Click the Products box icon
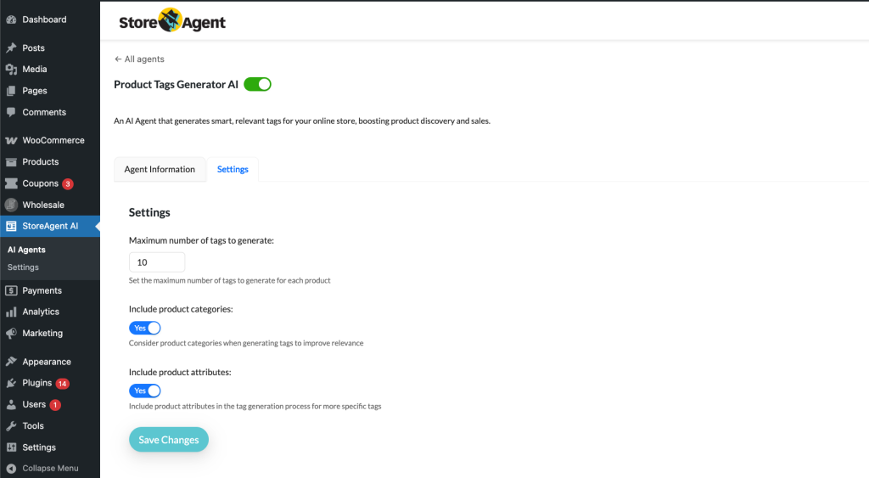Screen dimensions: 869x478 pyautogui.click(x=11, y=162)
